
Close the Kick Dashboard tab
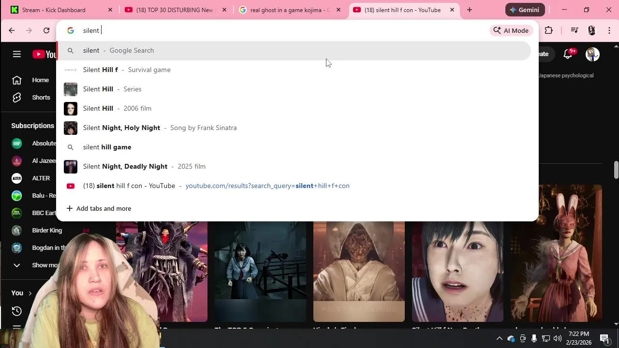(x=110, y=10)
